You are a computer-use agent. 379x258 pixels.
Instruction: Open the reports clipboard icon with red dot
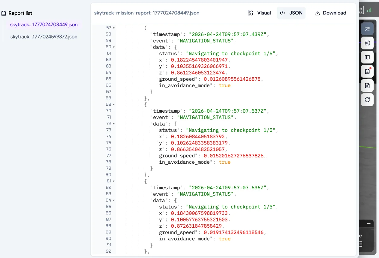[x=367, y=71]
